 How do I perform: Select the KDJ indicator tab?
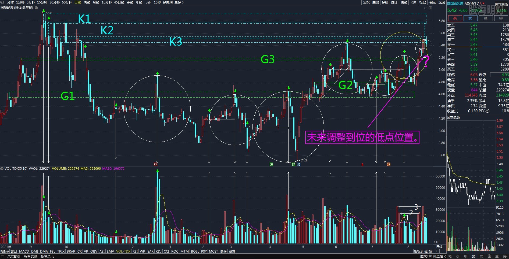159,251
